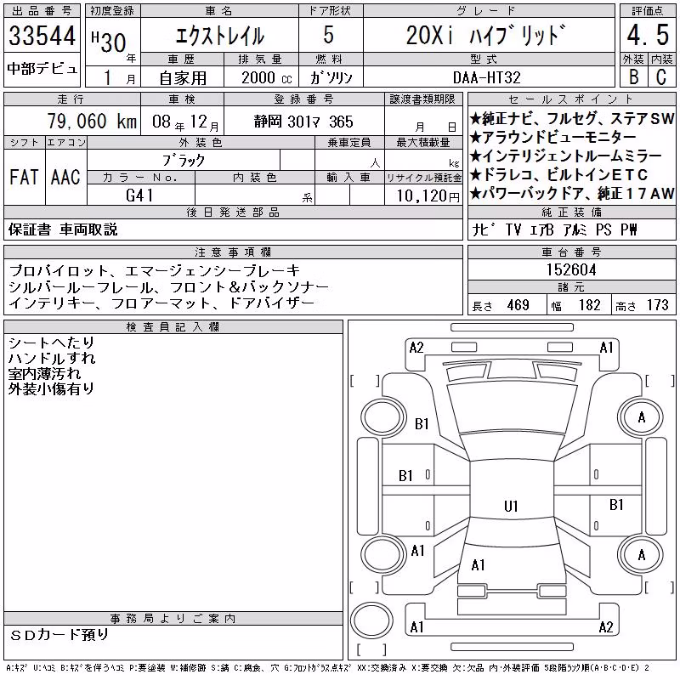Click the リサイクル預託金 header
Image resolution: width=680 pixels, height=680 pixels.
423,178
